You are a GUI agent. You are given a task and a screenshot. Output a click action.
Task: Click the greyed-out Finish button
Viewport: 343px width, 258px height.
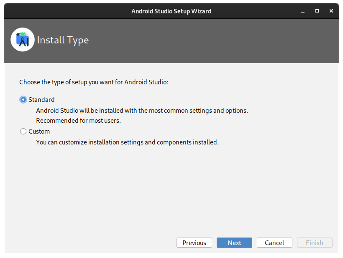(x=315, y=243)
